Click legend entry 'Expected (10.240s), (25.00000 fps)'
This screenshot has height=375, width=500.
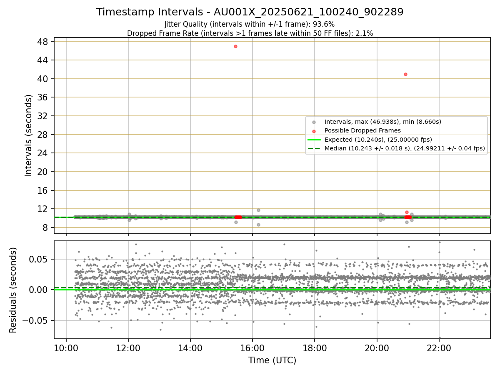coord(378,139)
